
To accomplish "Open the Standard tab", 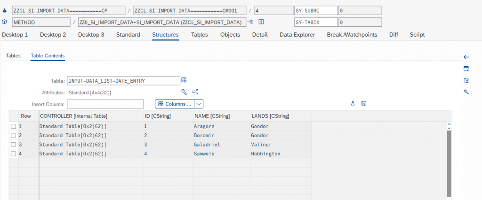I will [128, 35].
